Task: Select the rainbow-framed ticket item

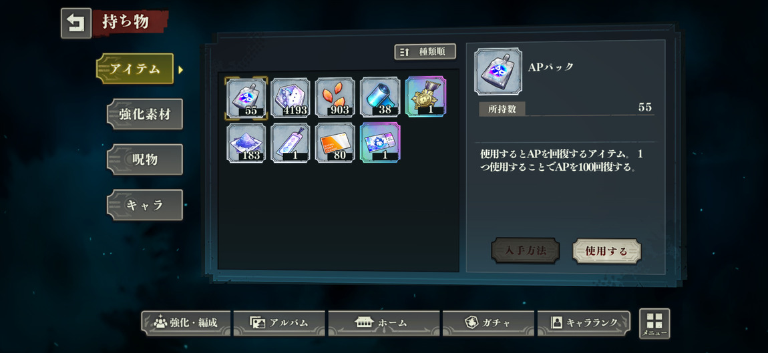Action: coord(380,143)
